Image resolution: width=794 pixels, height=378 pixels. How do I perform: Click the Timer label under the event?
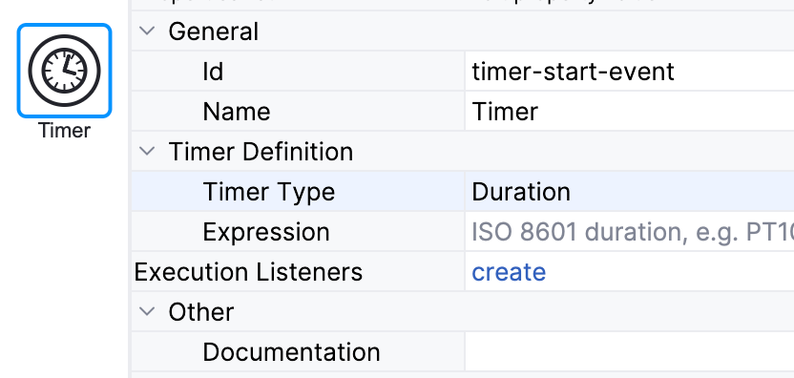tap(64, 131)
